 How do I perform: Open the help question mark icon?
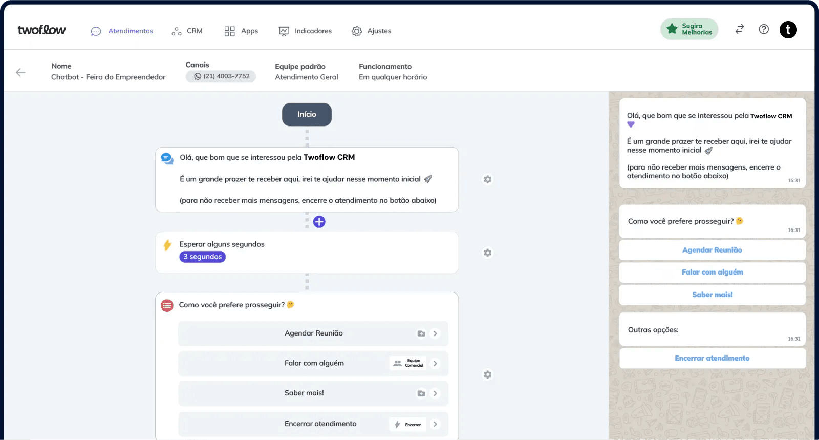coord(764,29)
